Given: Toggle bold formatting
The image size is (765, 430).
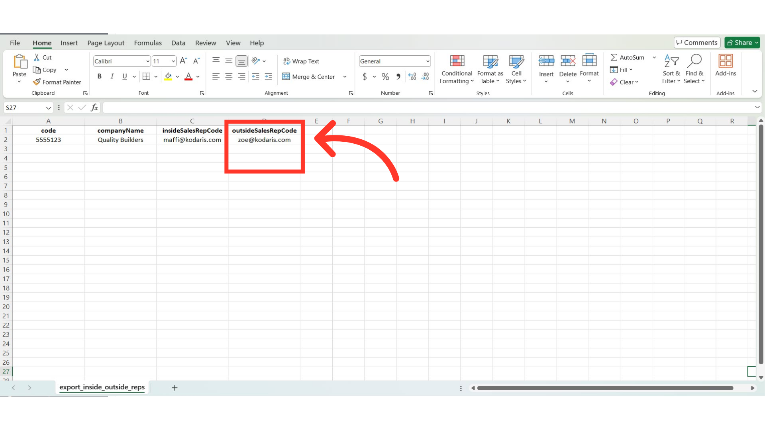Looking at the screenshot, I should tap(99, 76).
